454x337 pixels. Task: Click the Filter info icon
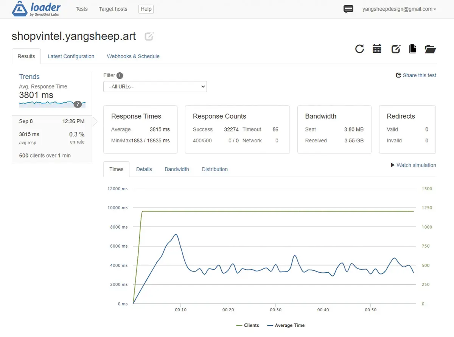click(120, 75)
